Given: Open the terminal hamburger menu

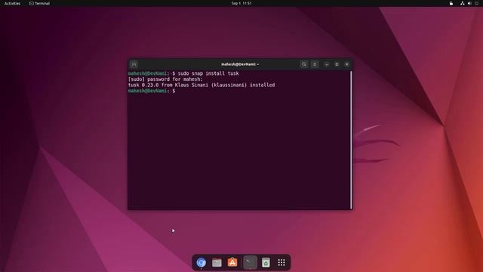Looking at the screenshot, I should click(x=315, y=64).
